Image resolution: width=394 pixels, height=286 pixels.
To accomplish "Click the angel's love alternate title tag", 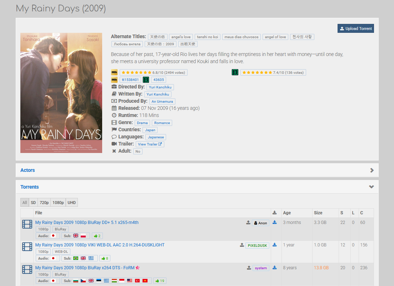I will pos(181,37).
